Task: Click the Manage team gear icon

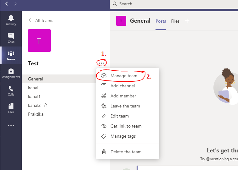Action: coord(104,76)
